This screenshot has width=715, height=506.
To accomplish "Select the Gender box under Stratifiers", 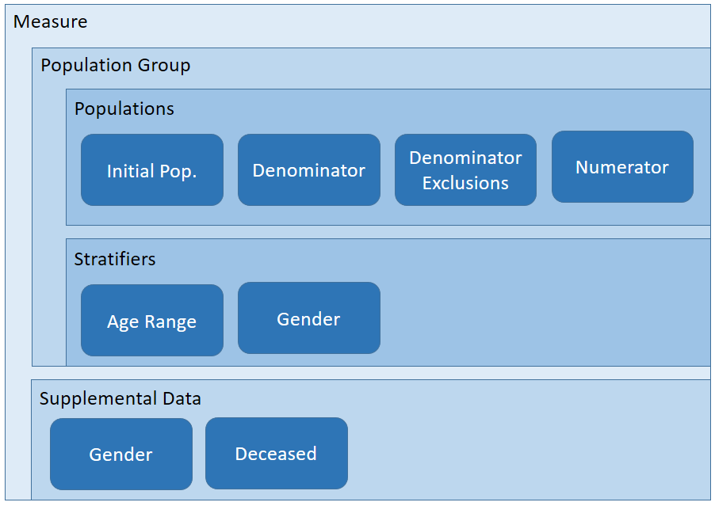I will (x=308, y=318).
